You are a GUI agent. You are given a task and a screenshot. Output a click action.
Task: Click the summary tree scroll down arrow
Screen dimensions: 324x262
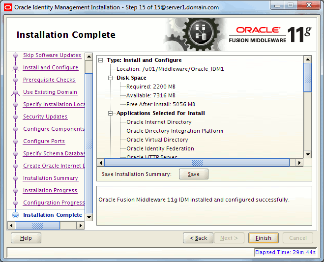[x=308, y=154]
